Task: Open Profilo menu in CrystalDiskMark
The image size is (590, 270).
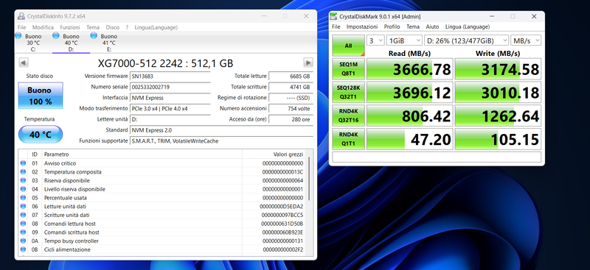Action: 392,26
